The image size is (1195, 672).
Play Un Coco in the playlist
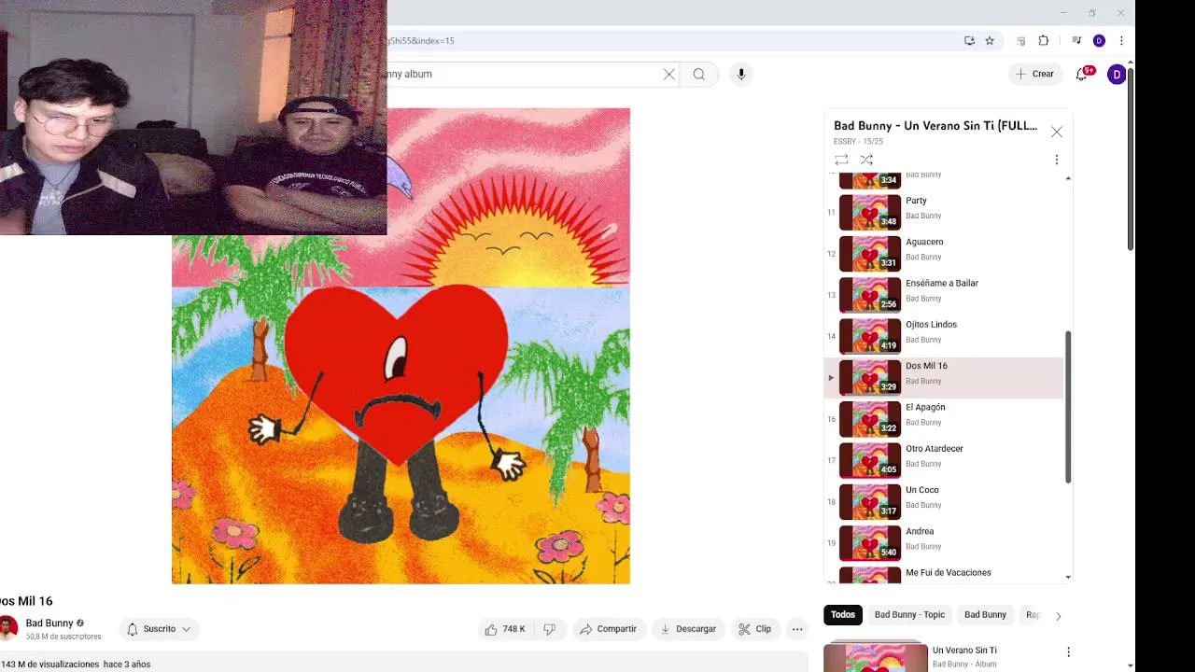[x=944, y=501]
